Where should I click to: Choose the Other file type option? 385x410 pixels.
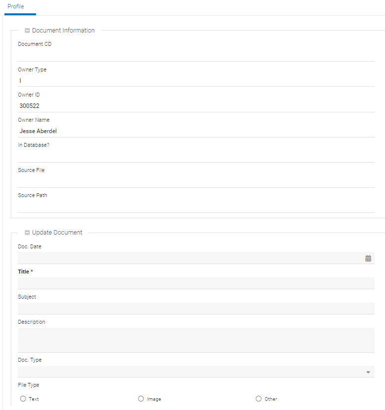tap(259, 399)
